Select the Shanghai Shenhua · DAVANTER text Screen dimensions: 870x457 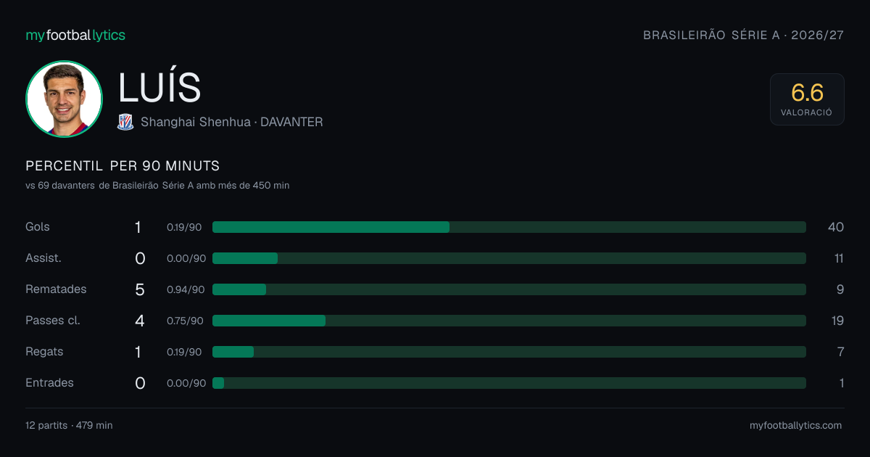pyautogui.click(x=232, y=122)
